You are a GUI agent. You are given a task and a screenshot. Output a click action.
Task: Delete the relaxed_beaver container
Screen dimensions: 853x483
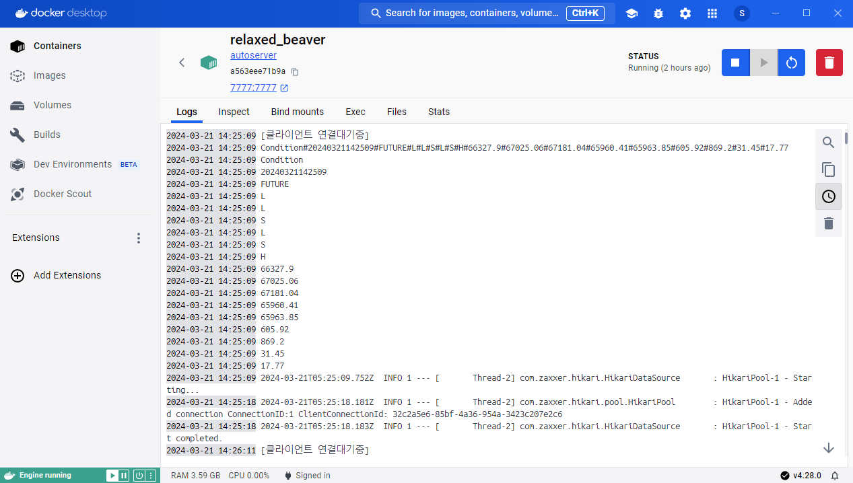pos(829,63)
